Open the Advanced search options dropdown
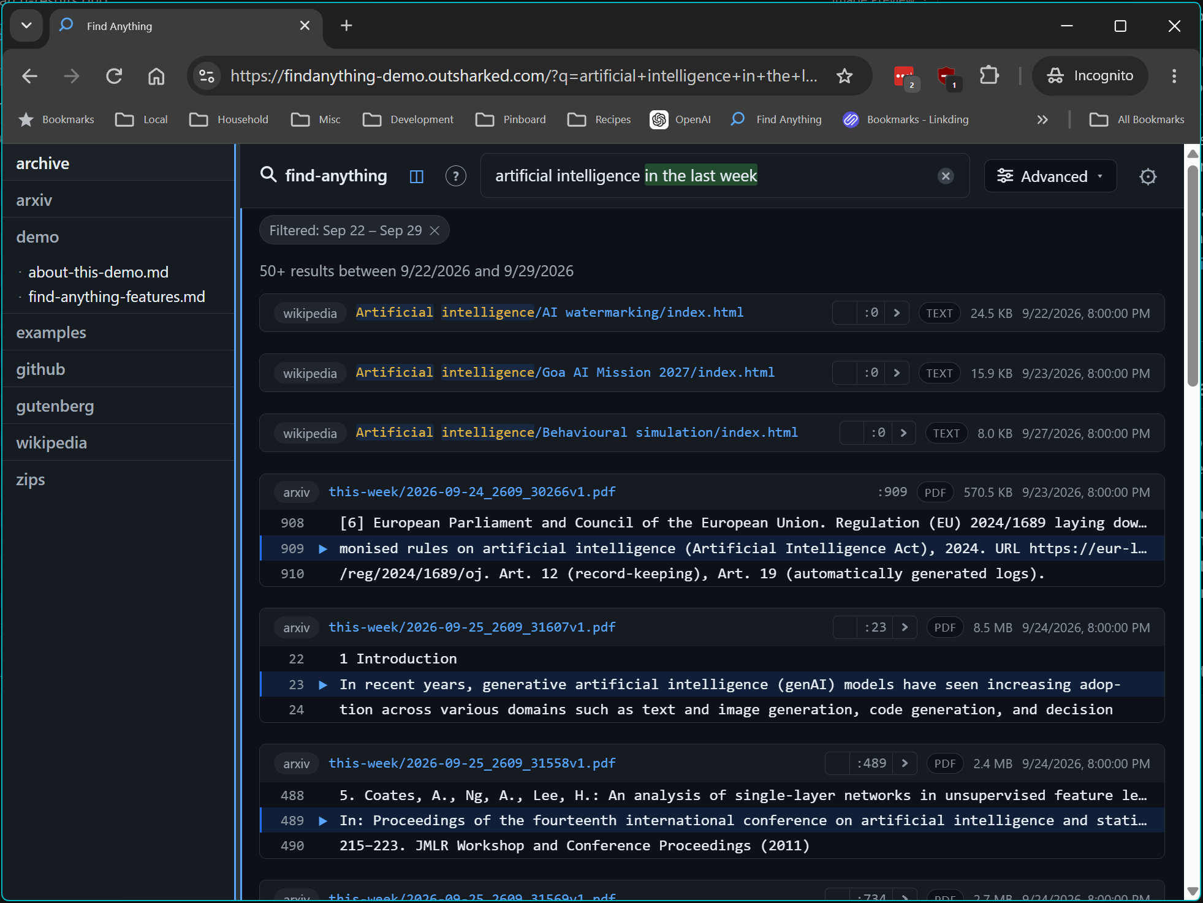This screenshot has width=1203, height=903. (1050, 176)
